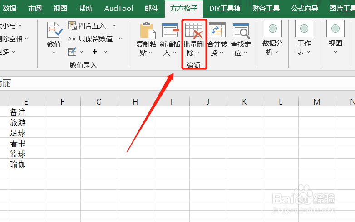Open the 视图 group icon
The image size is (355, 222).
(x=335, y=29)
